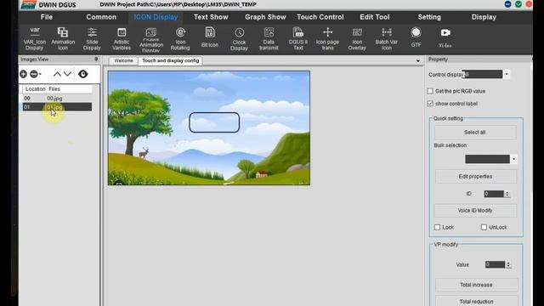Pin the Images View panel
The width and height of the screenshot is (544, 306).
tap(96, 59)
